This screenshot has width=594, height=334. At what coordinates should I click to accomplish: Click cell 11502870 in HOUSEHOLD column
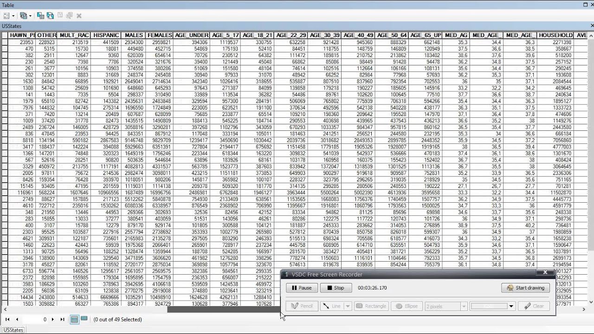coord(555,193)
